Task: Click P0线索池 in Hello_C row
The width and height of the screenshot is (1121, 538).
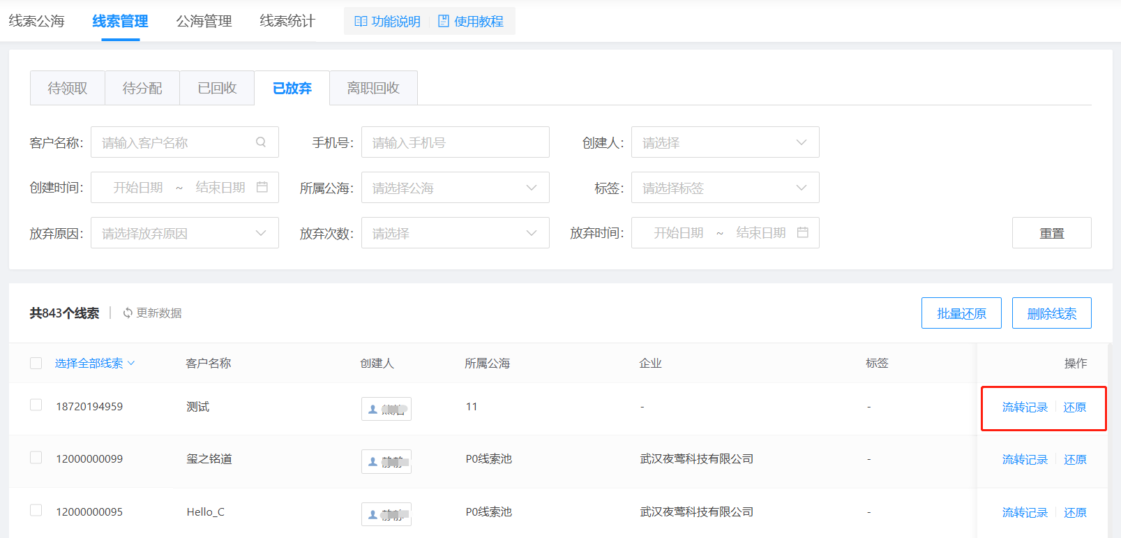Action: (489, 512)
